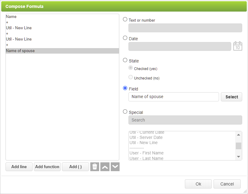This screenshot has height=194, width=248.
Task: Click the Add ( ) button
Action: coord(75,167)
